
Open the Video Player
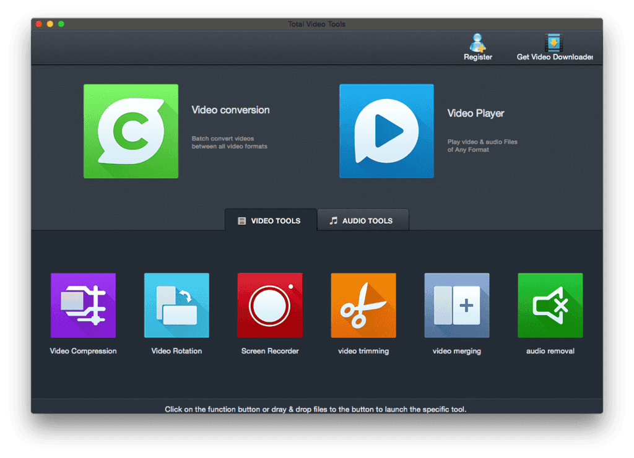point(386,131)
